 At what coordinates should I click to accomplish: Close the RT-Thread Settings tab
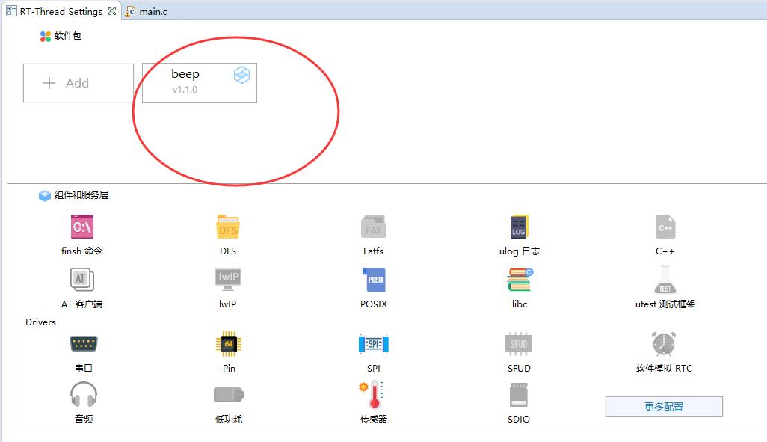[112, 11]
